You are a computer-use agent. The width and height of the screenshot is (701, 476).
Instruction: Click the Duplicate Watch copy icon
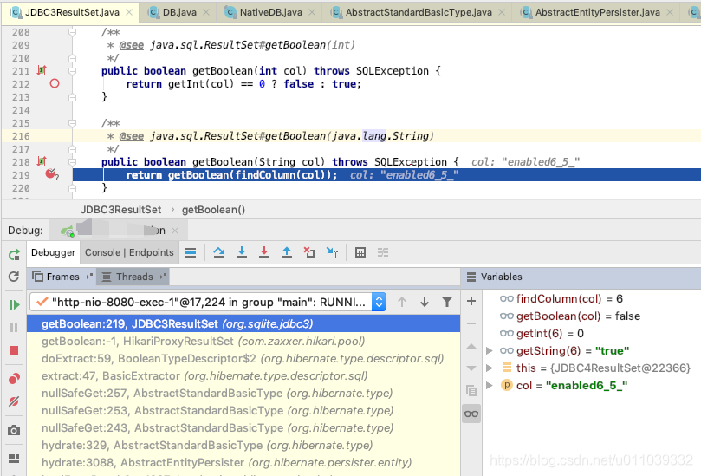pyautogui.click(x=471, y=390)
